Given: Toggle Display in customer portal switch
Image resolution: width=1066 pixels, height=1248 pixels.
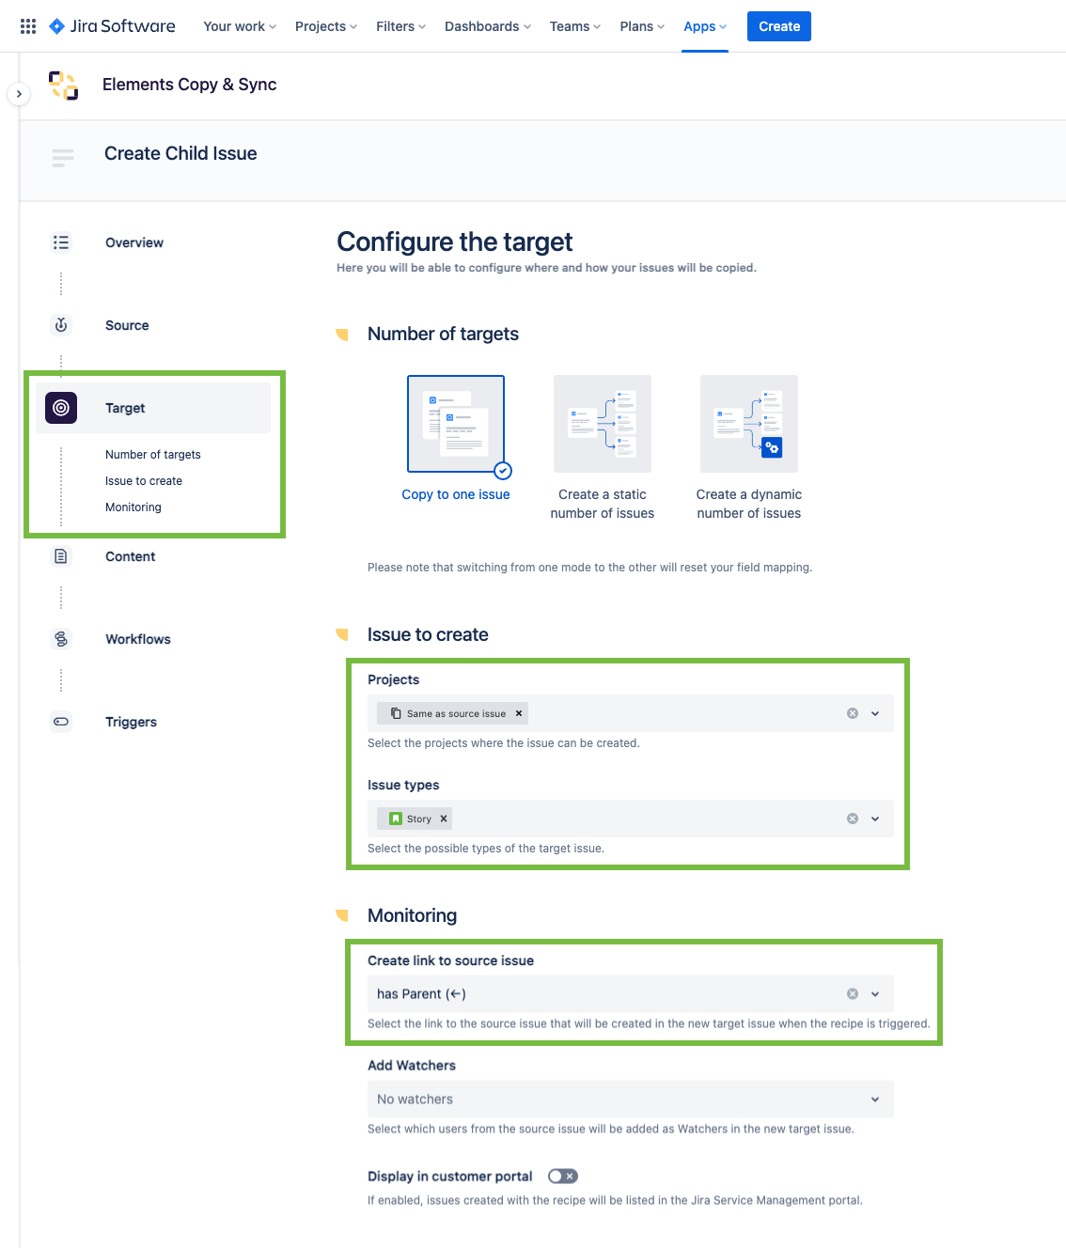Looking at the screenshot, I should 563,1177.
